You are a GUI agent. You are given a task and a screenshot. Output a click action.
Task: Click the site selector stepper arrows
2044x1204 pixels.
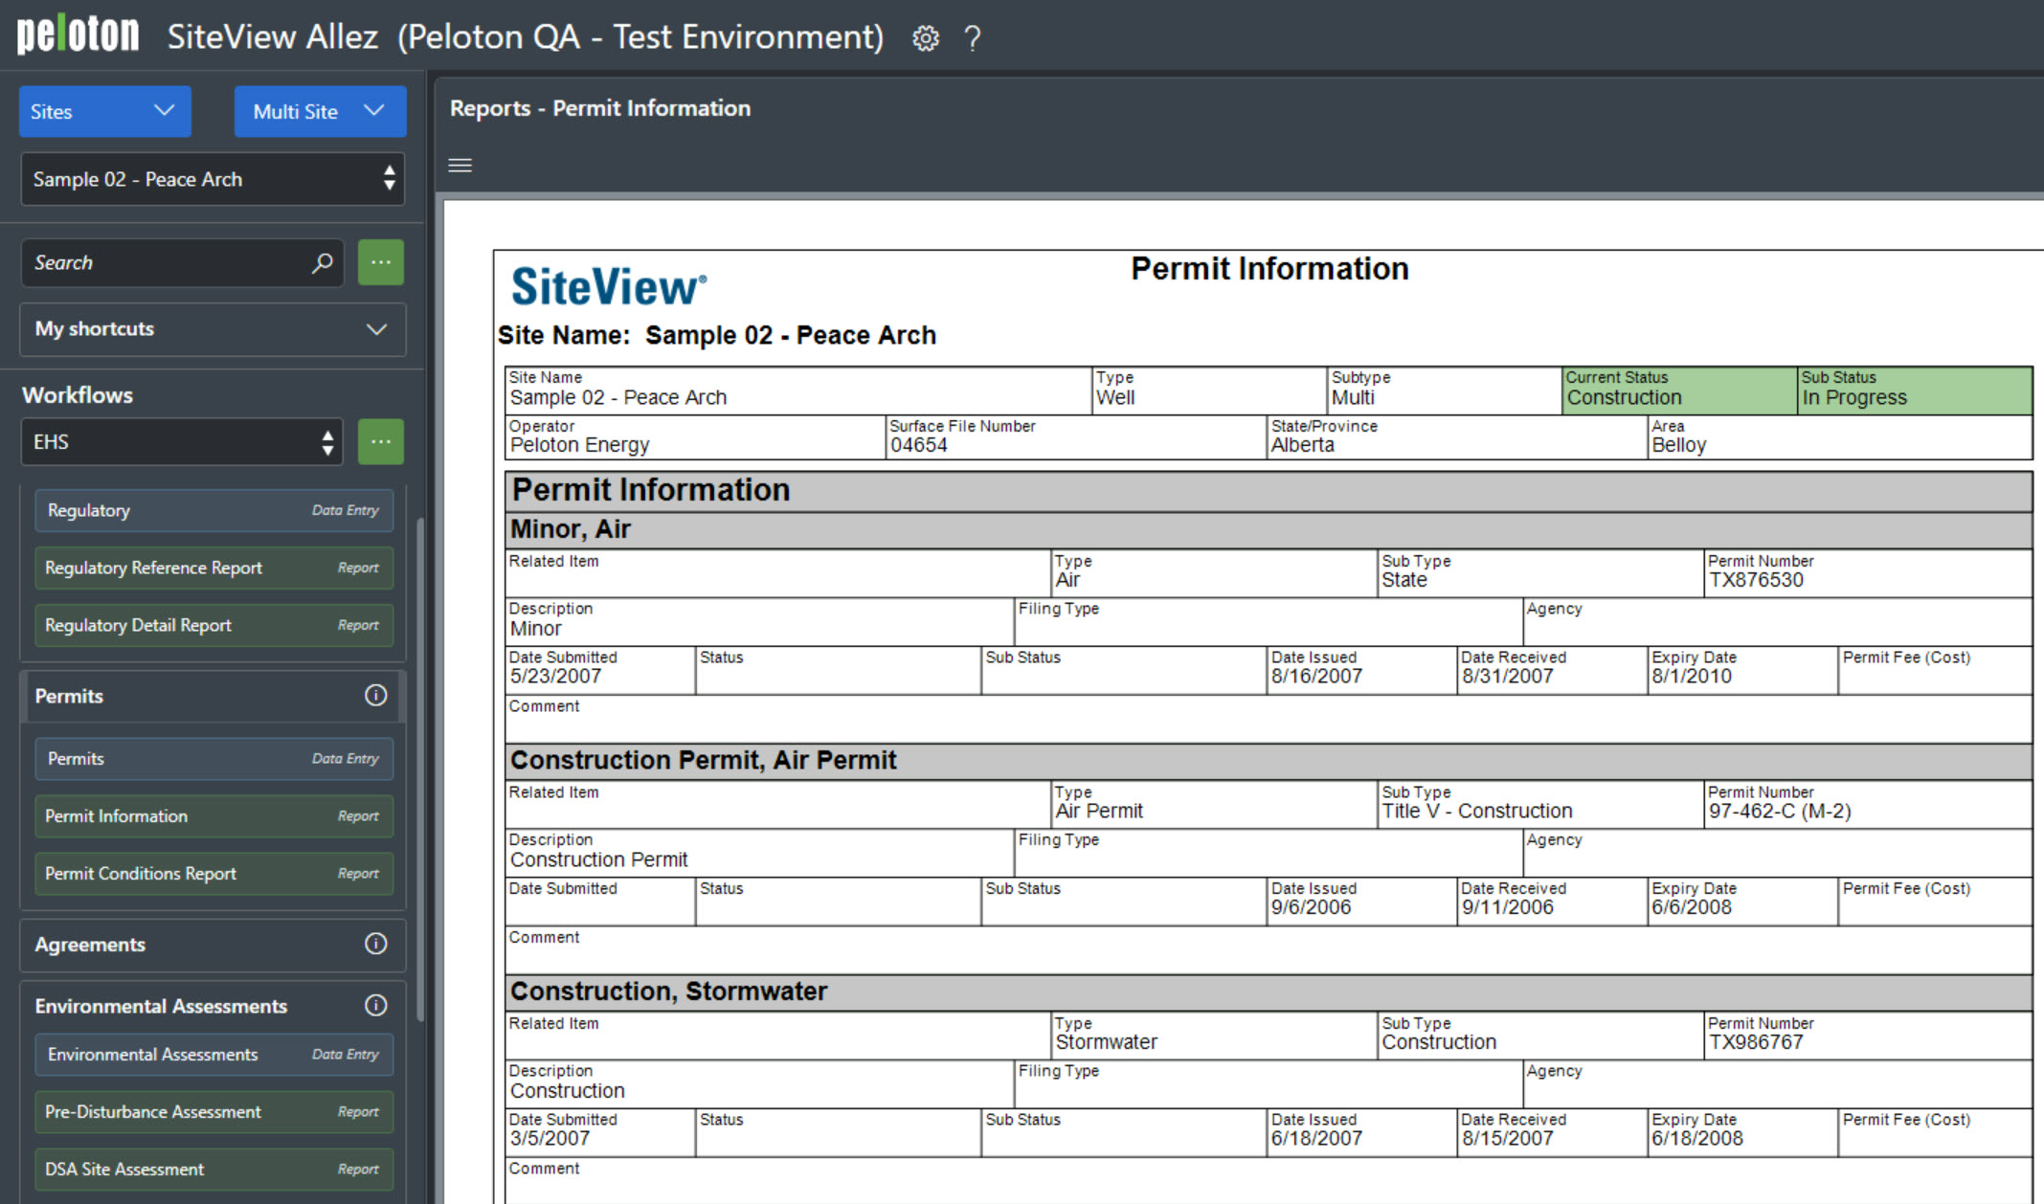(389, 179)
